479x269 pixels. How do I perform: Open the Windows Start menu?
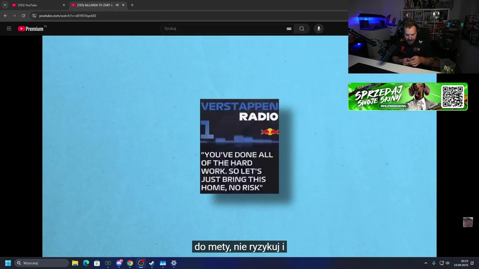[8, 263]
